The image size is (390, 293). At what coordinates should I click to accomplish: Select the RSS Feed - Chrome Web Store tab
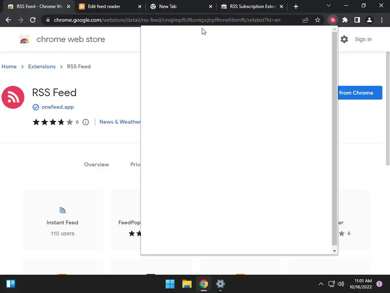point(40,6)
